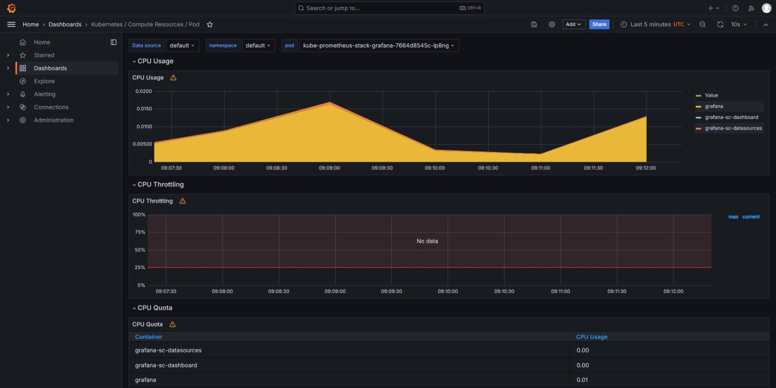Open Administration in the sidebar menu

(x=54, y=120)
